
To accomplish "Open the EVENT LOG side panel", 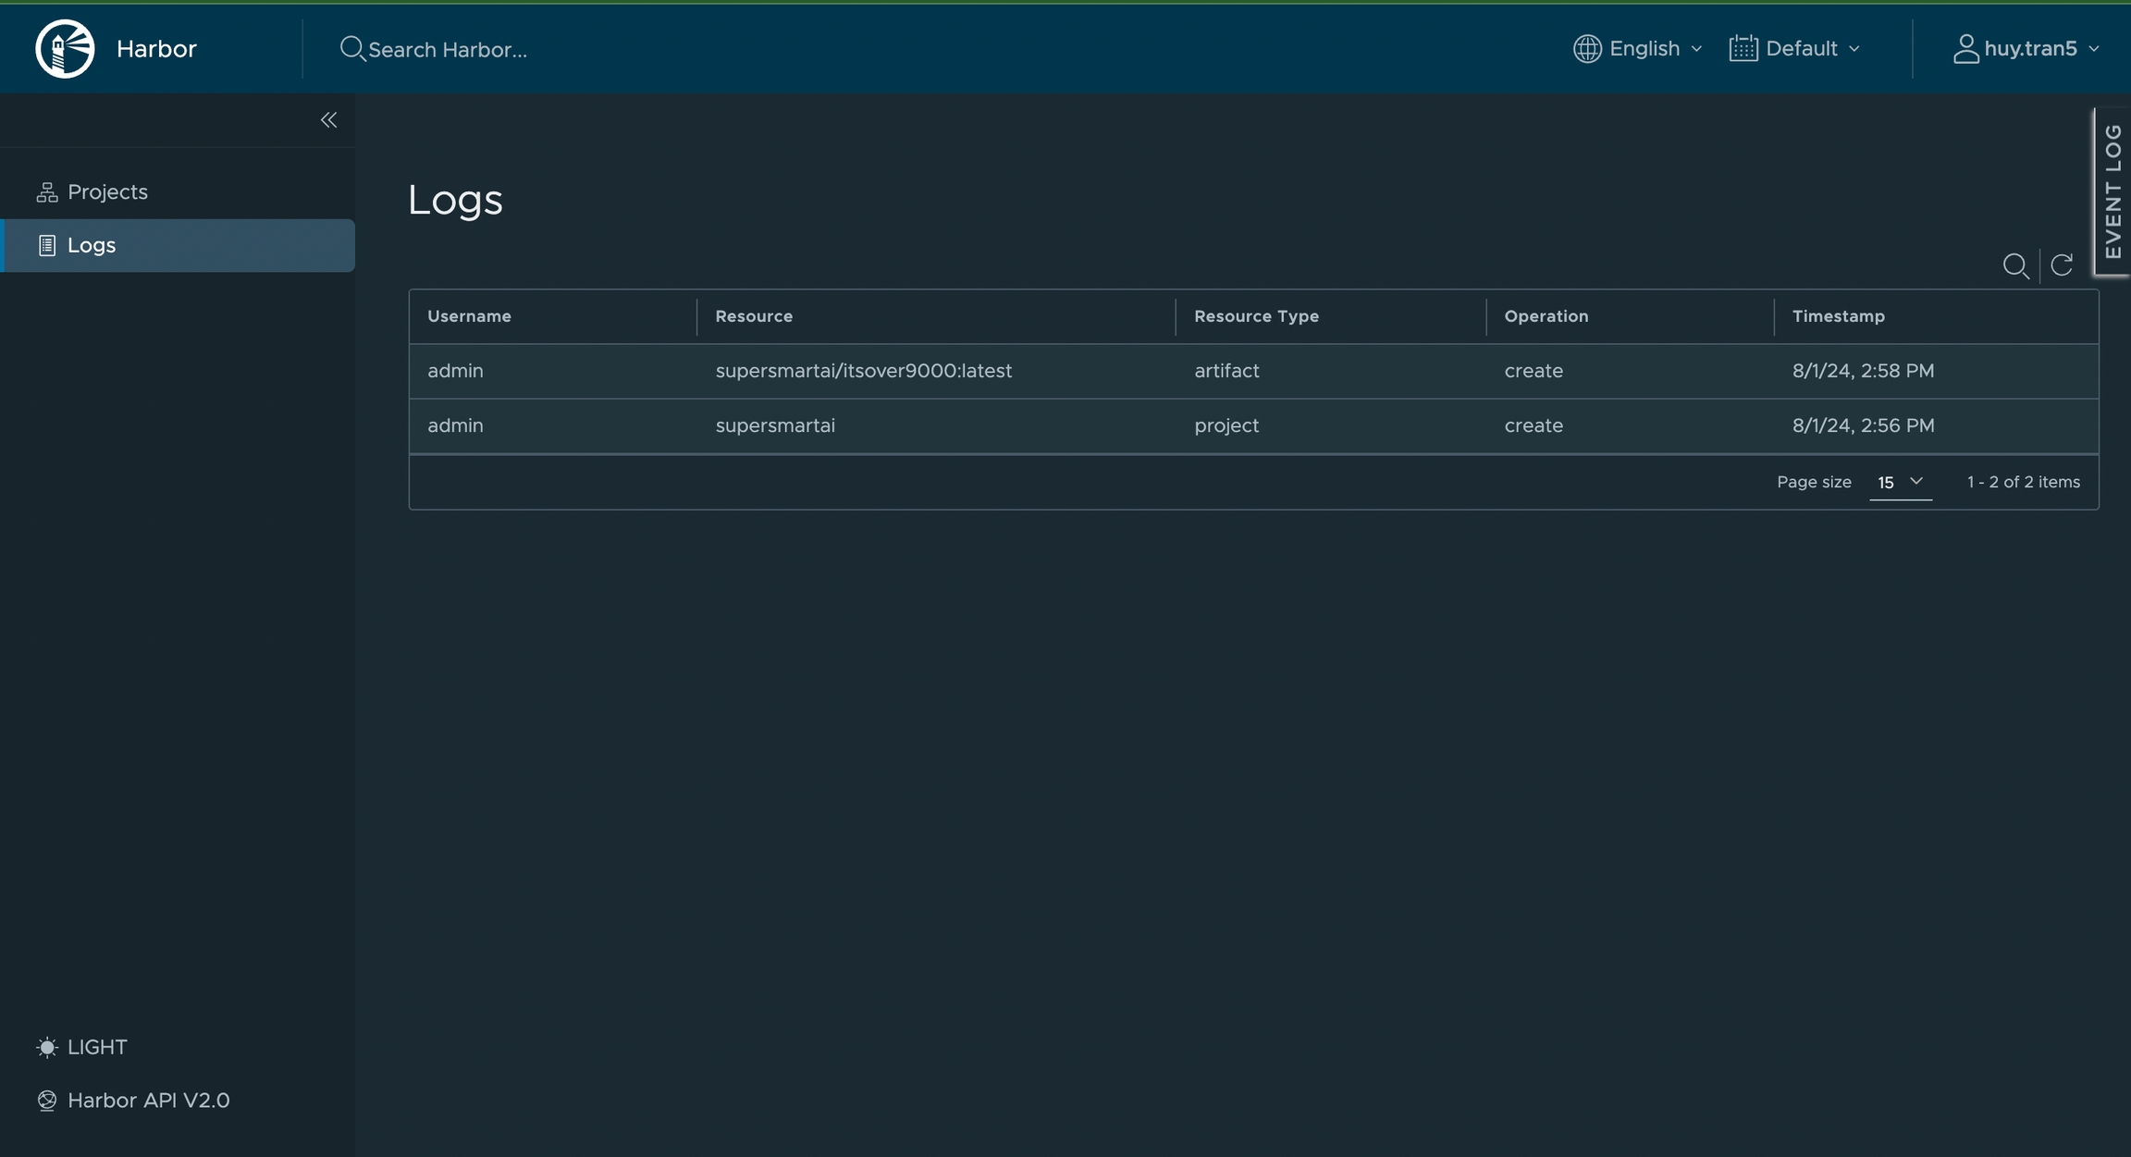I will (2113, 191).
